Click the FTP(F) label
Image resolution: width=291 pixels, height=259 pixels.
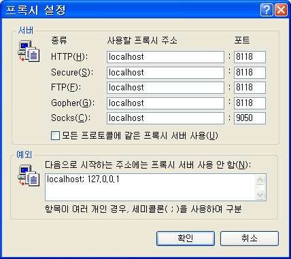(66, 88)
